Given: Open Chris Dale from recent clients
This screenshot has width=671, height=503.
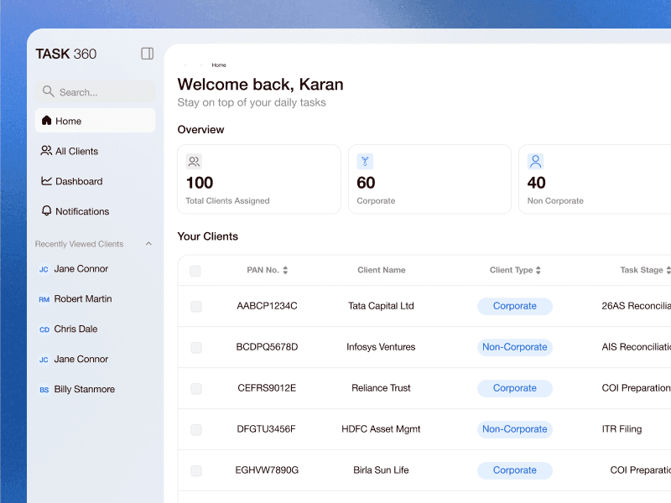Looking at the screenshot, I should (x=75, y=329).
